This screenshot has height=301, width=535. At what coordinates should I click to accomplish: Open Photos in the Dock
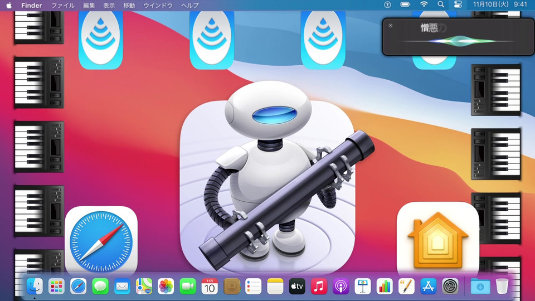point(166,287)
